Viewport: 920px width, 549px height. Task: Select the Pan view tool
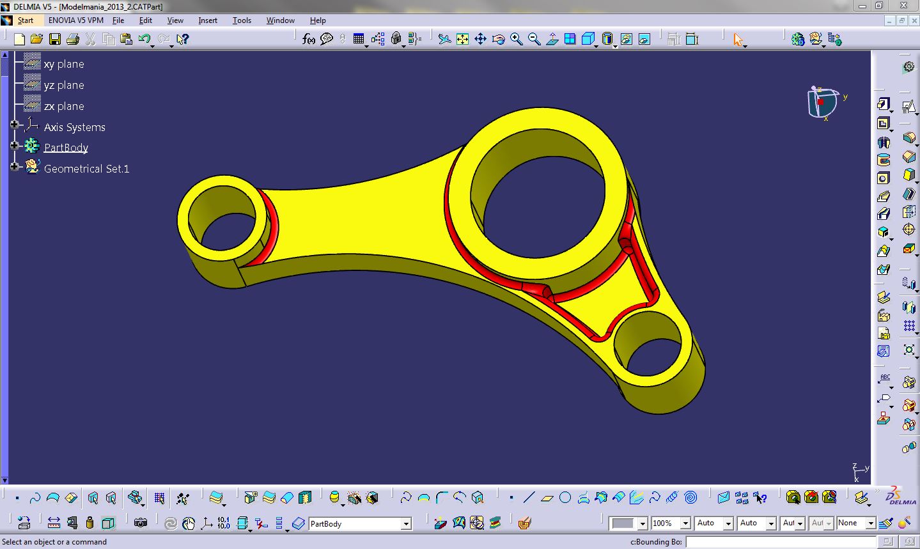480,39
